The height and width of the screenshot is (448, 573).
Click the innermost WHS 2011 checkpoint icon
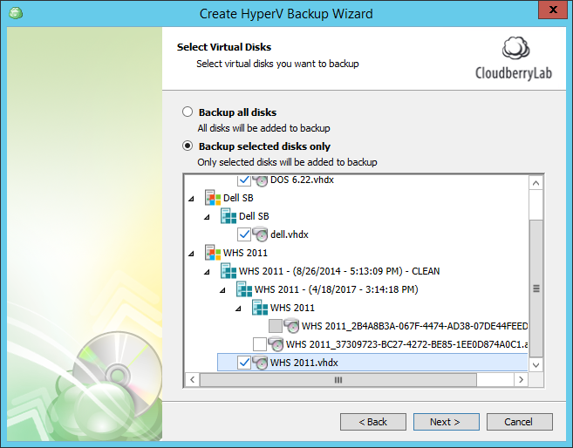(260, 308)
